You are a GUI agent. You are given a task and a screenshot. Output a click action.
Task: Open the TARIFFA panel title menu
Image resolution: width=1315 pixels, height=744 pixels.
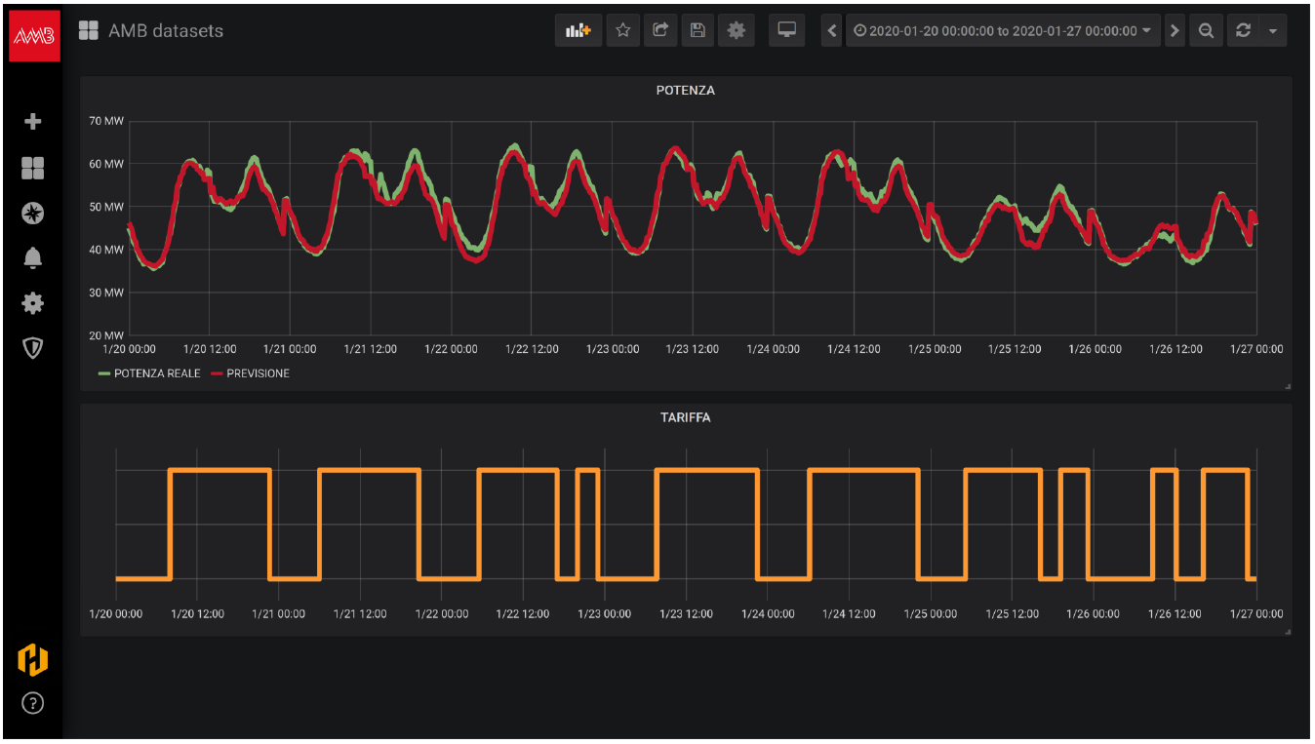686,417
